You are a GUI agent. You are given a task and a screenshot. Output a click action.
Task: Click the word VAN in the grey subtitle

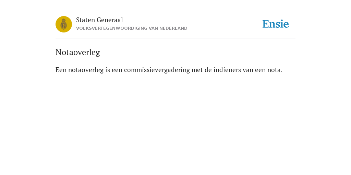tap(153, 28)
